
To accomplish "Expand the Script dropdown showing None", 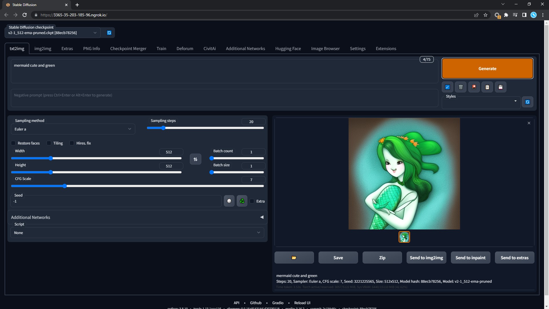I will coord(137,233).
